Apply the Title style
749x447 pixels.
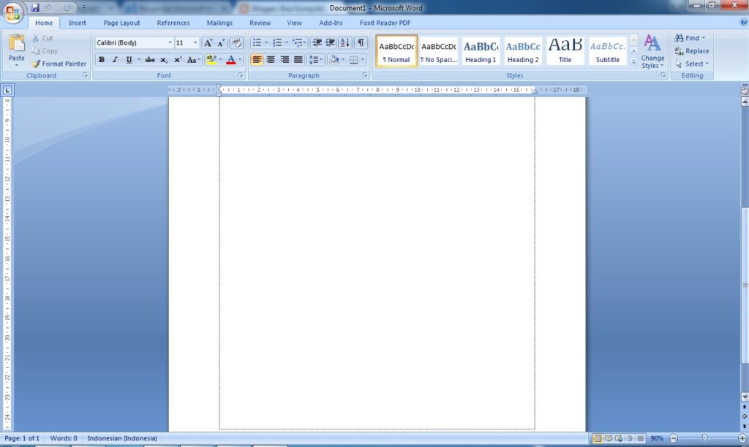pos(565,51)
